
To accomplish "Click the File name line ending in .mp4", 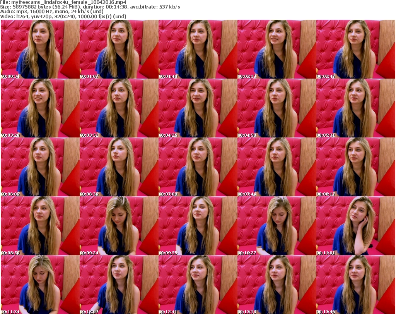I will pos(63,2).
